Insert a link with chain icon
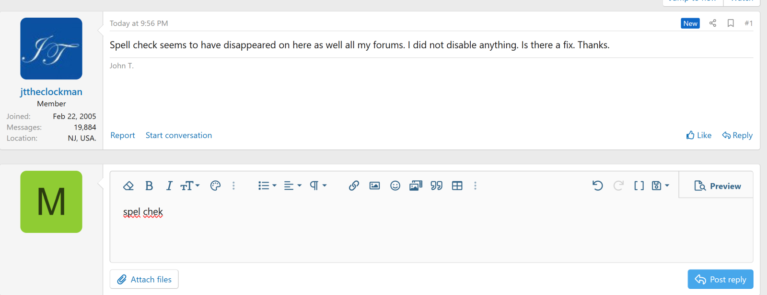This screenshot has height=295, width=767. coord(354,186)
